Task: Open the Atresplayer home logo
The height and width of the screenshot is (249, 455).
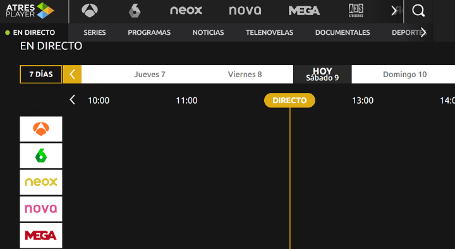Action: pyautogui.click(x=30, y=11)
